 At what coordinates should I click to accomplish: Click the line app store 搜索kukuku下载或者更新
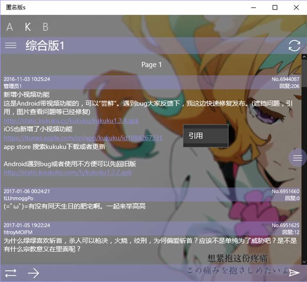pos(55,147)
